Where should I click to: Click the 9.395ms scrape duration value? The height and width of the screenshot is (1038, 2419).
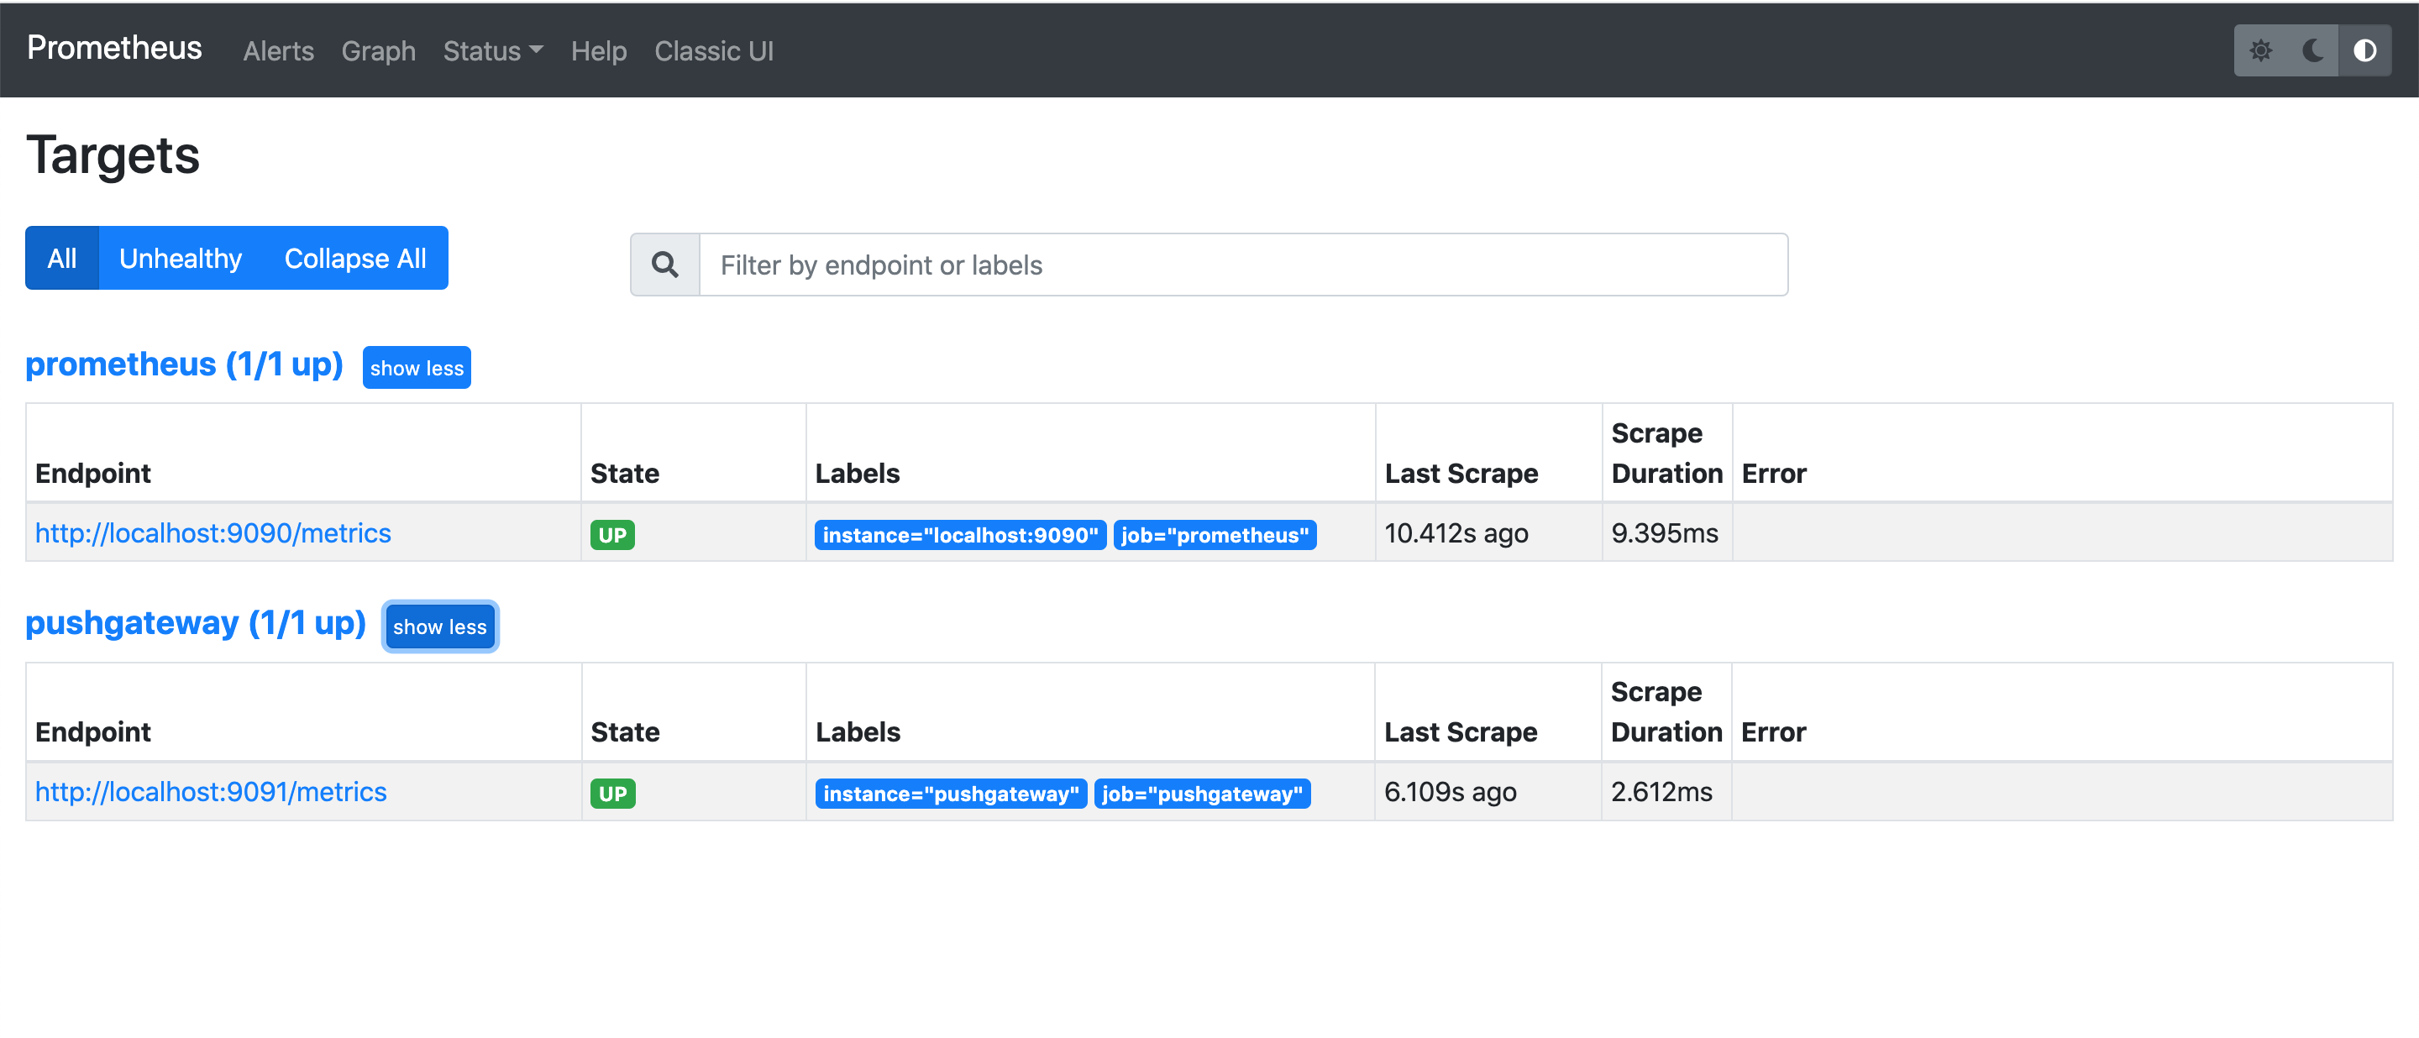point(1665,533)
